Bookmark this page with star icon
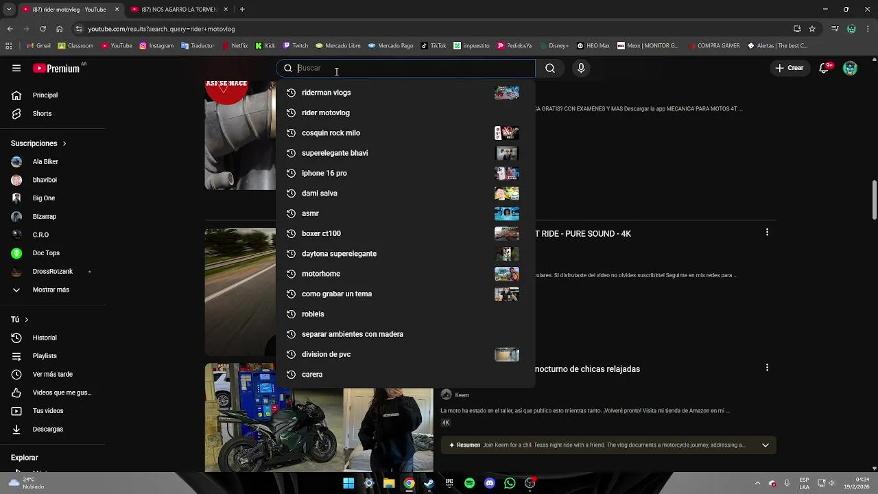 pyautogui.click(x=812, y=29)
